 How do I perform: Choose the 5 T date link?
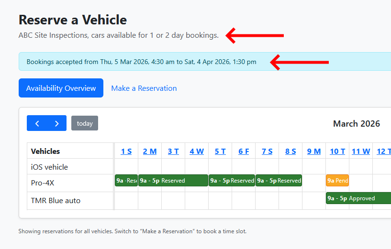point(220,151)
